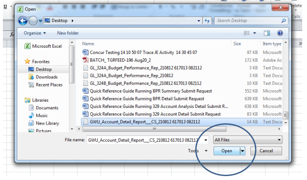Open the Organize menu
The height and width of the screenshot is (180, 307).
pos(34,33)
